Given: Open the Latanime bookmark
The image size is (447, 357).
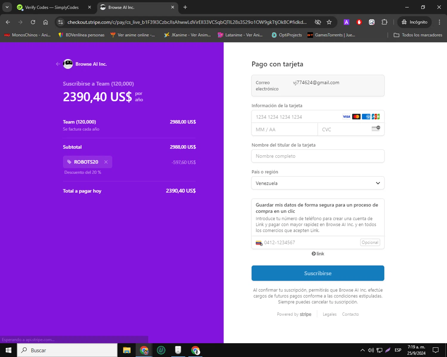Looking at the screenshot, I should coord(240,35).
